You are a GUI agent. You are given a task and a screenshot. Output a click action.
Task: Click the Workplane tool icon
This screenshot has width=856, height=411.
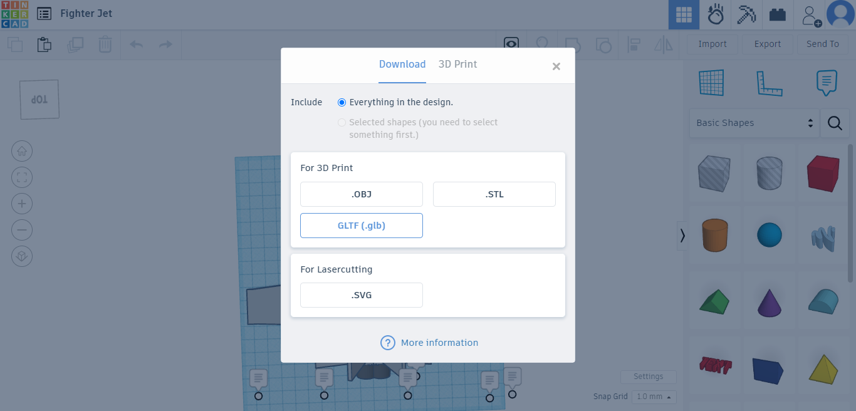pyautogui.click(x=711, y=83)
